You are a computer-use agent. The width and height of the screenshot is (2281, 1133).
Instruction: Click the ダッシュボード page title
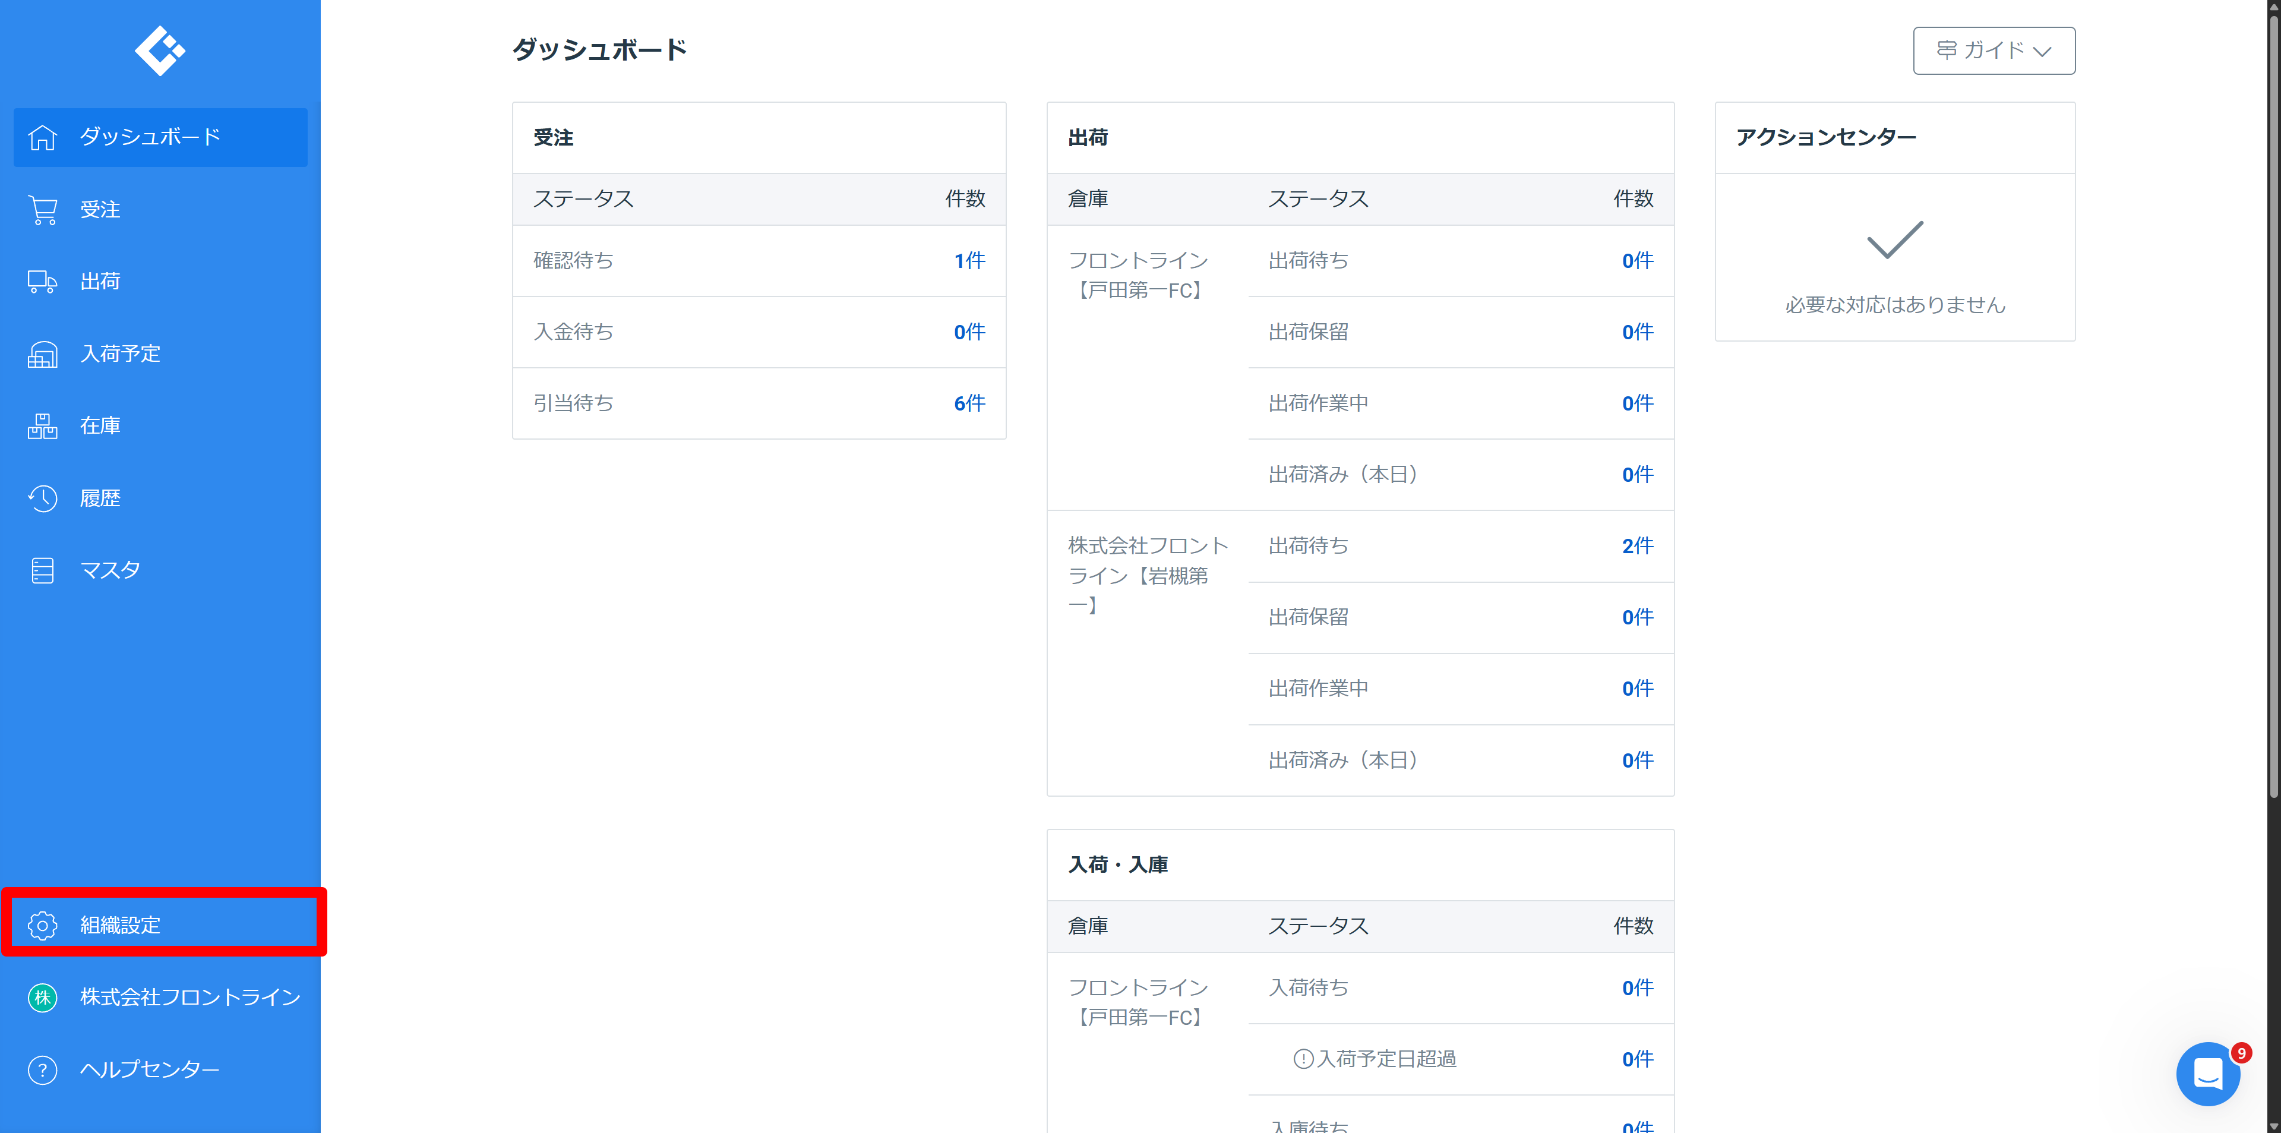599,49
